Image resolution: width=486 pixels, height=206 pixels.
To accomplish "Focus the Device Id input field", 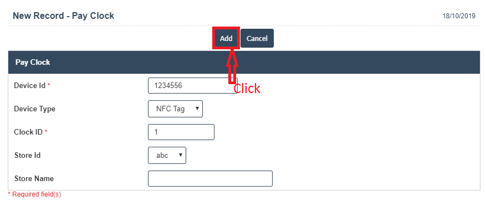I will pos(192,85).
